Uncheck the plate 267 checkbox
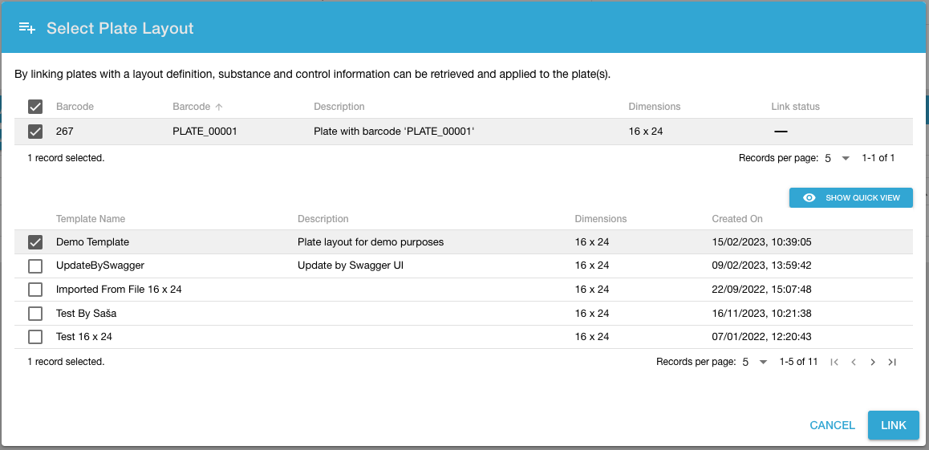 coord(35,132)
